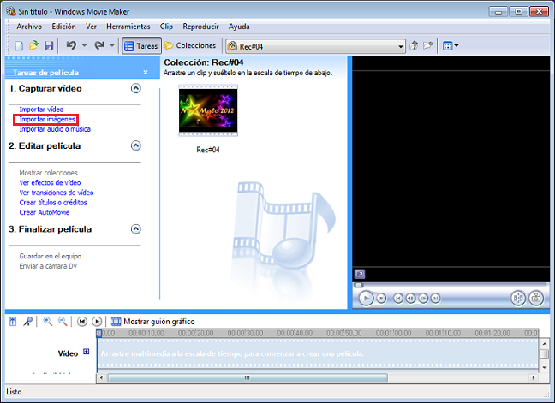The width and height of the screenshot is (555, 403).
Task: Click Importar audio o música link
Action: pos(55,129)
